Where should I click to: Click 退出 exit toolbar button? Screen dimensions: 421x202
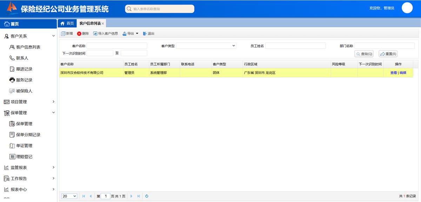pos(149,34)
